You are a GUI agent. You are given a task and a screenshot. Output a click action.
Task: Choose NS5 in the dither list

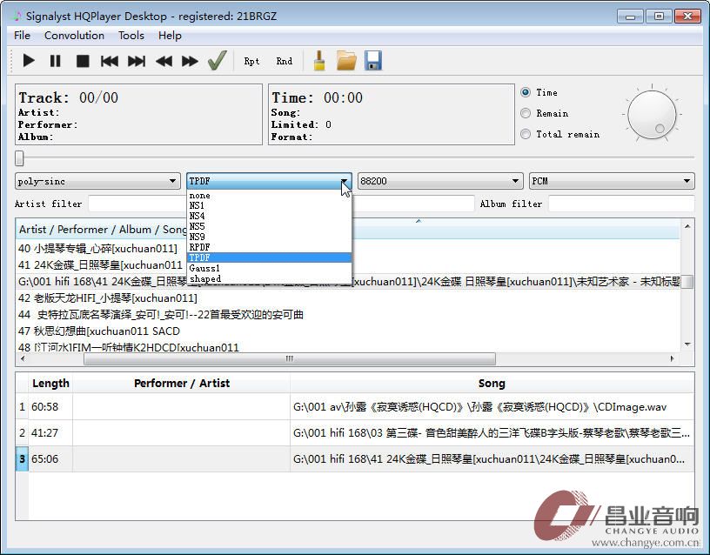269,226
